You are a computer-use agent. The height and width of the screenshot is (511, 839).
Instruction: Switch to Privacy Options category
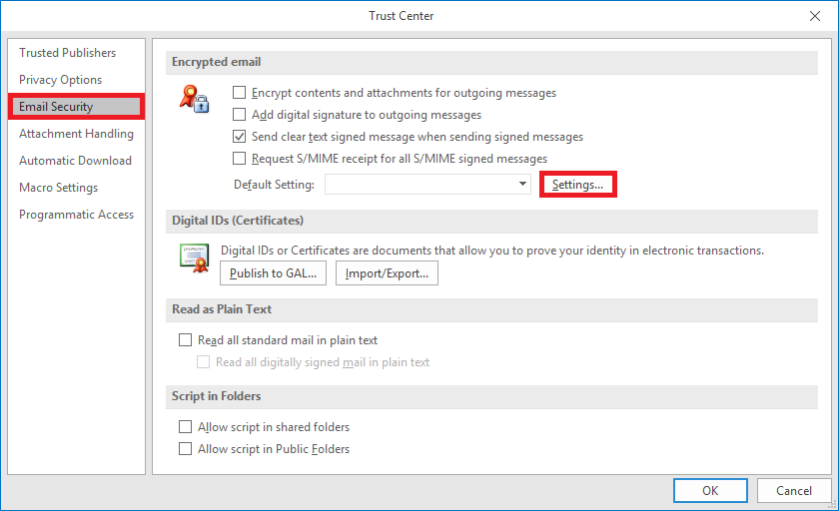pos(60,80)
